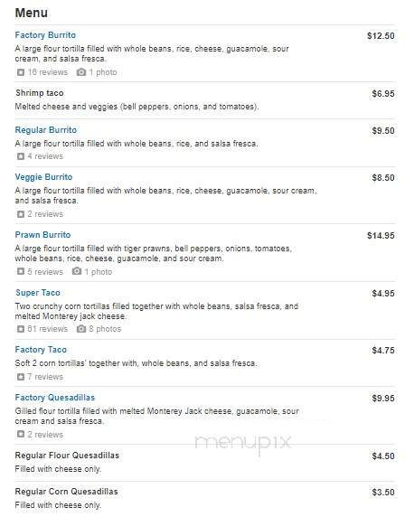Image resolution: width=405 pixels, height=517 pixels.
Task: Click the star icon next to Regular Burrito reviews
Action: pyautogui.click(x=21, y=156)
